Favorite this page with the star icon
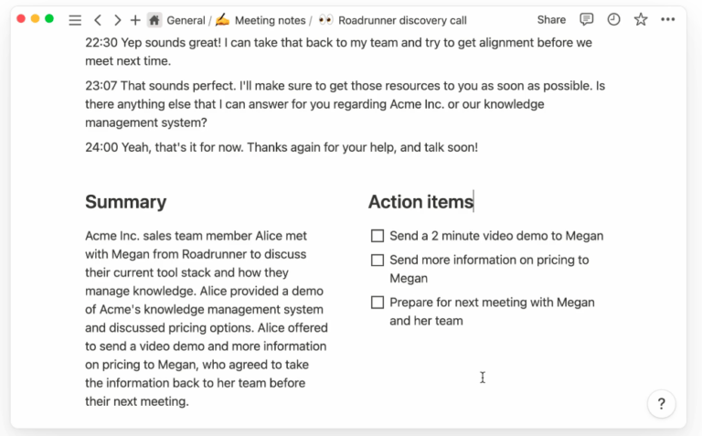 (x=641, y=19)
